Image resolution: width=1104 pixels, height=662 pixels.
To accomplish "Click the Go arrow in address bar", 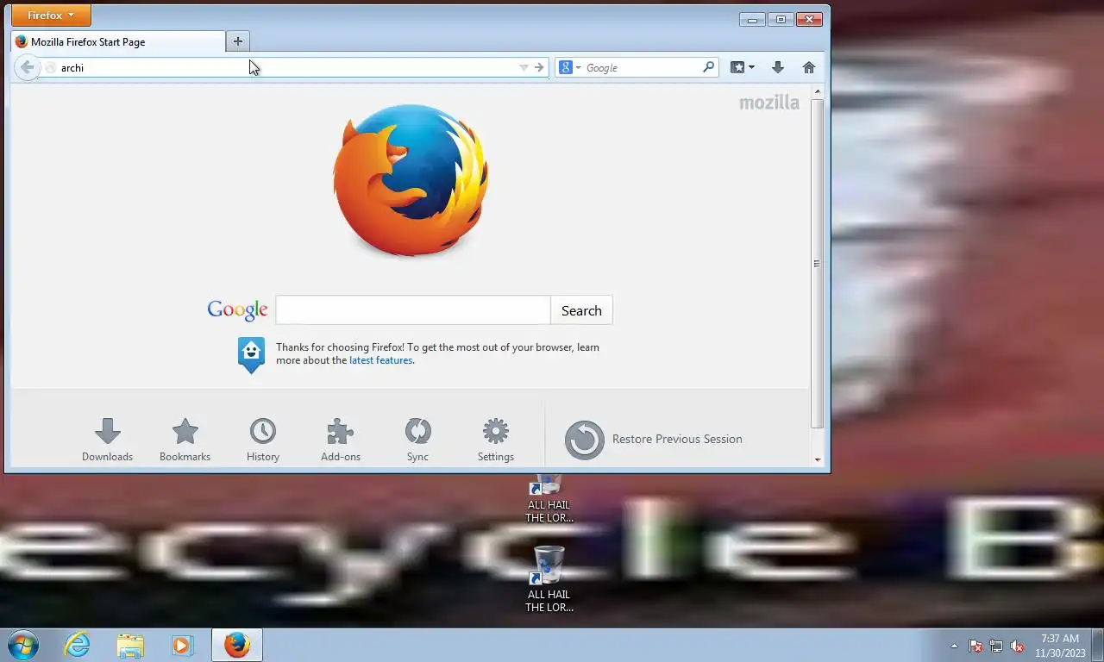I will (539, 67).
